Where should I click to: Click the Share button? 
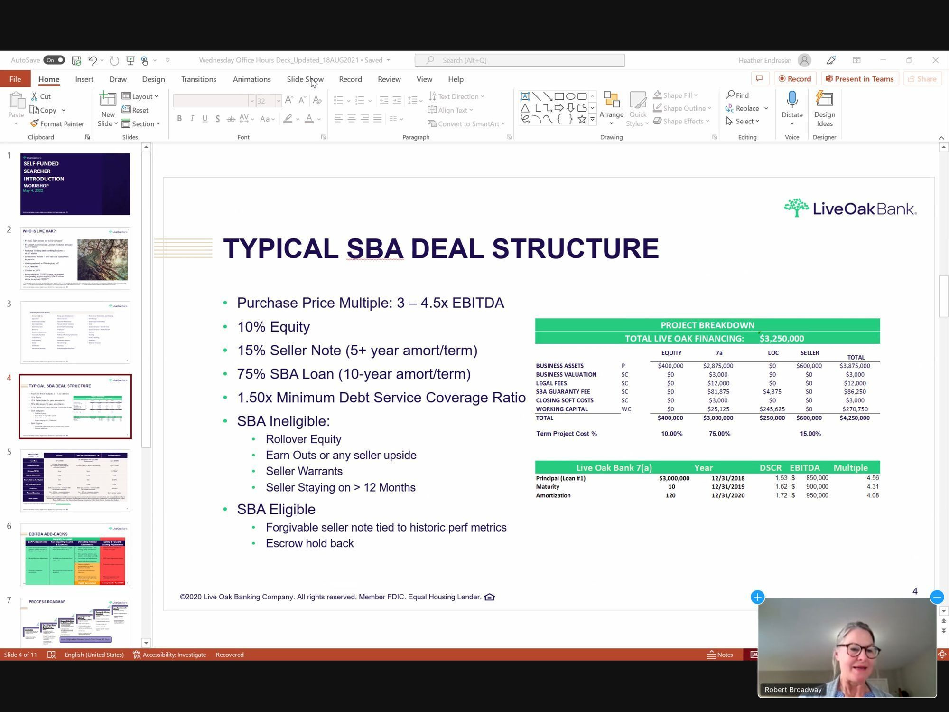tap(922, 79)
